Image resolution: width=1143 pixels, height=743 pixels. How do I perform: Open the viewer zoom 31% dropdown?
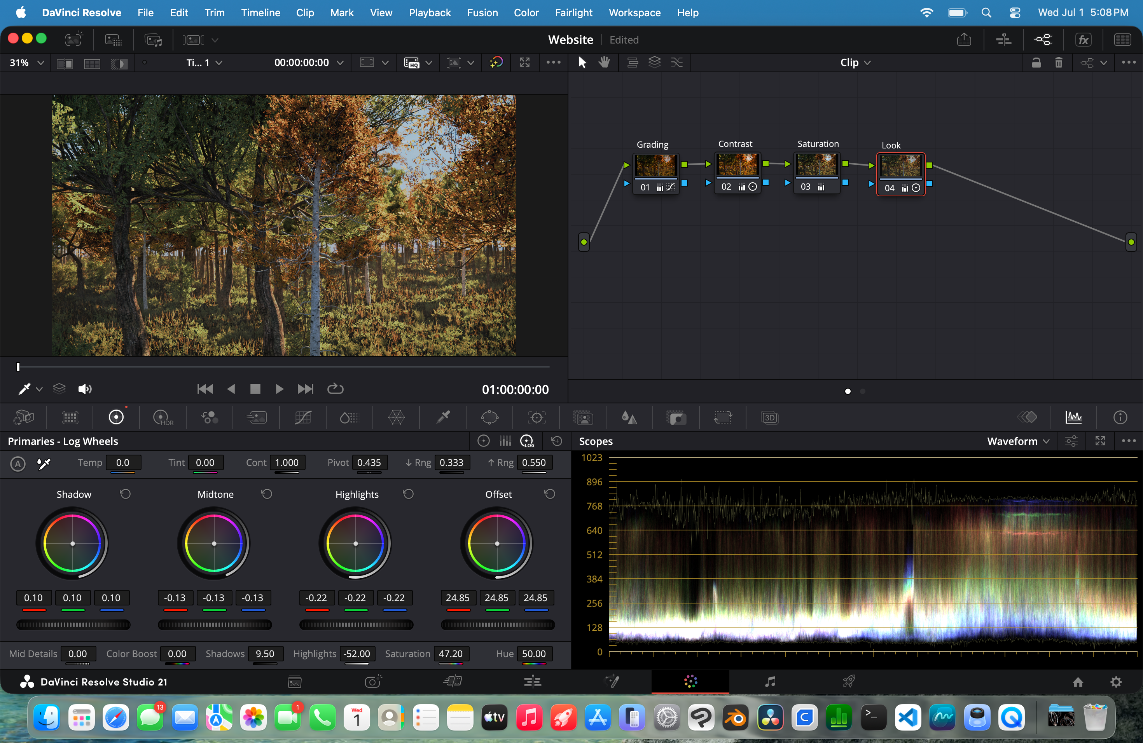[27, 63]
